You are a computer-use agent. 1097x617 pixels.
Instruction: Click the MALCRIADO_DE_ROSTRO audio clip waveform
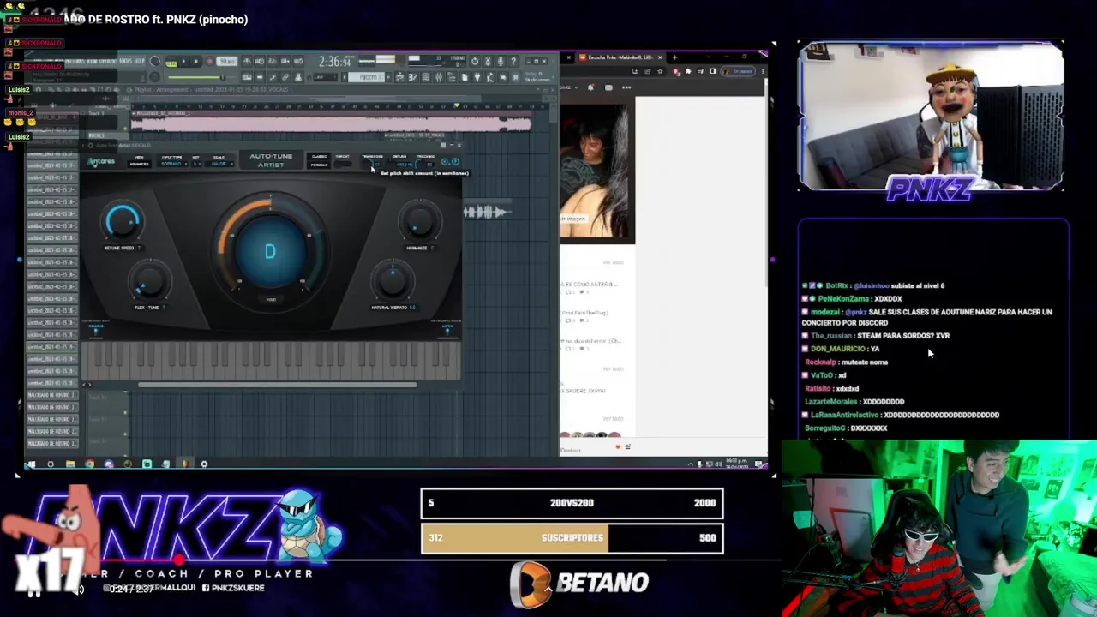pos(331,125)
